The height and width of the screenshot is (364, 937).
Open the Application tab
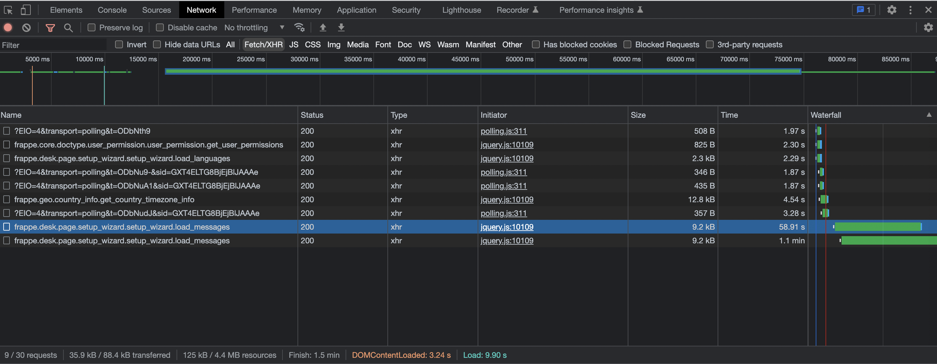pos(356,10)
